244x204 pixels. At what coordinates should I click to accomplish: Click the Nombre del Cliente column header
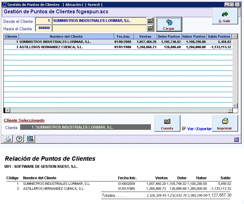(66, 36)
